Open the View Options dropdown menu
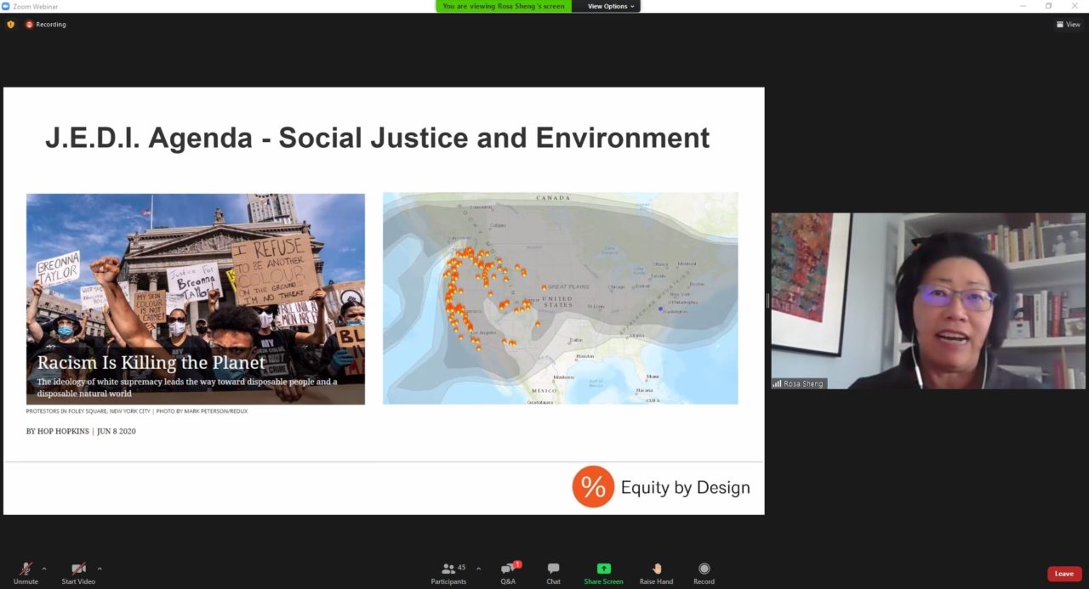 611,6
